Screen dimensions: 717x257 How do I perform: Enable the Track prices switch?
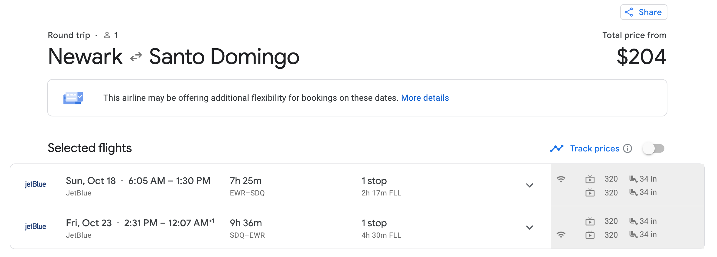pos(654,148)
